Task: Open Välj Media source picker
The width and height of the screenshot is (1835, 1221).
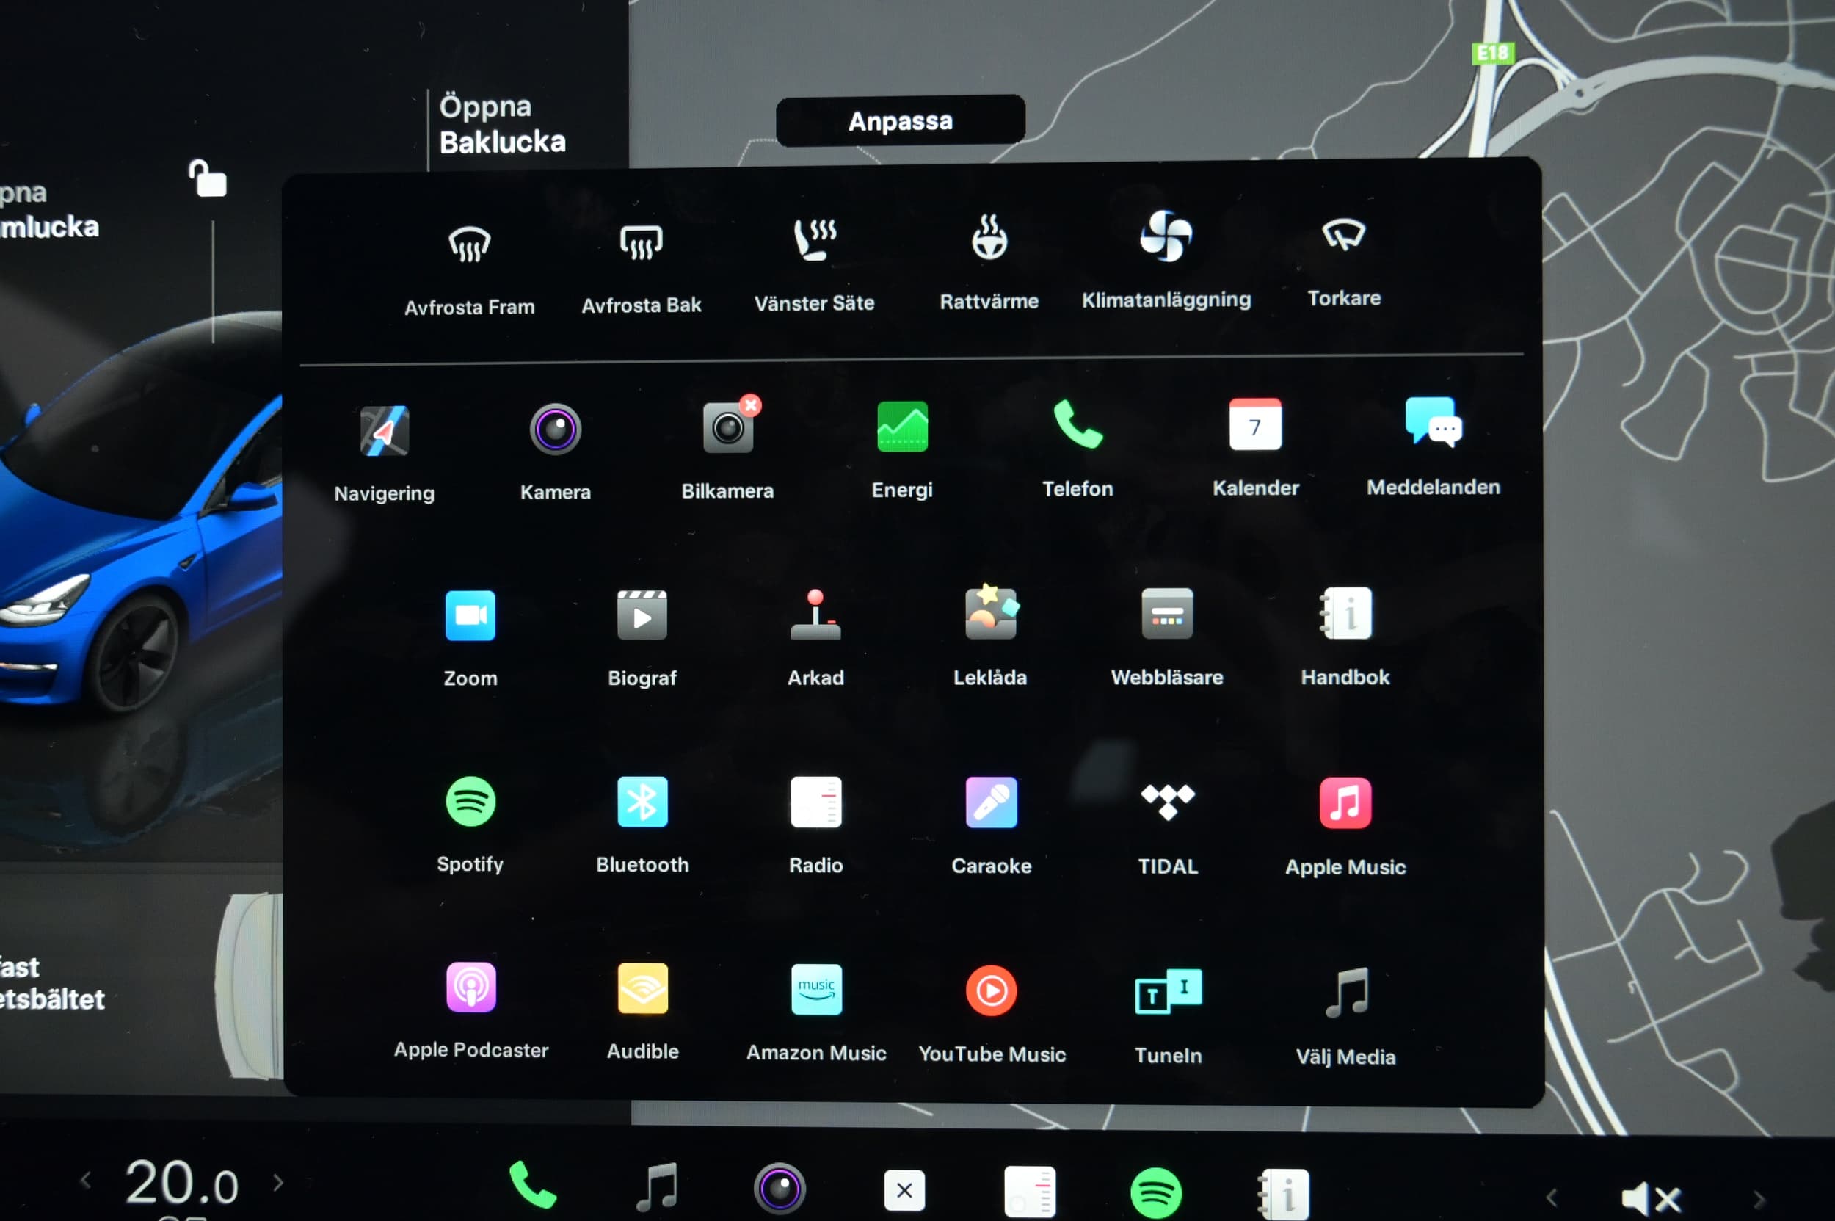Action: [1345, 1017]
